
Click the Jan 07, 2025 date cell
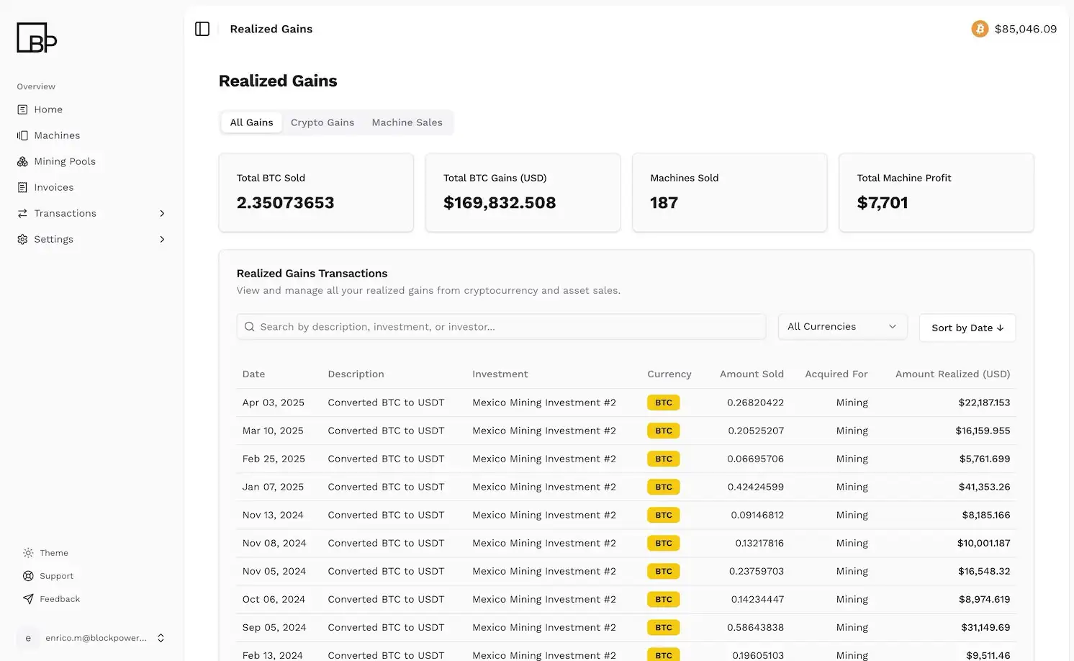pyautogui.click(x=273, y=487)
